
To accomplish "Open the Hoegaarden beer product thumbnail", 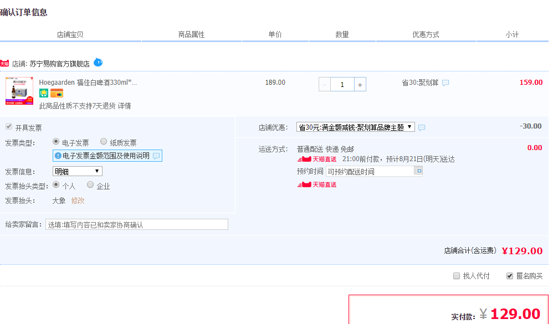I will [x=19, y=91].
